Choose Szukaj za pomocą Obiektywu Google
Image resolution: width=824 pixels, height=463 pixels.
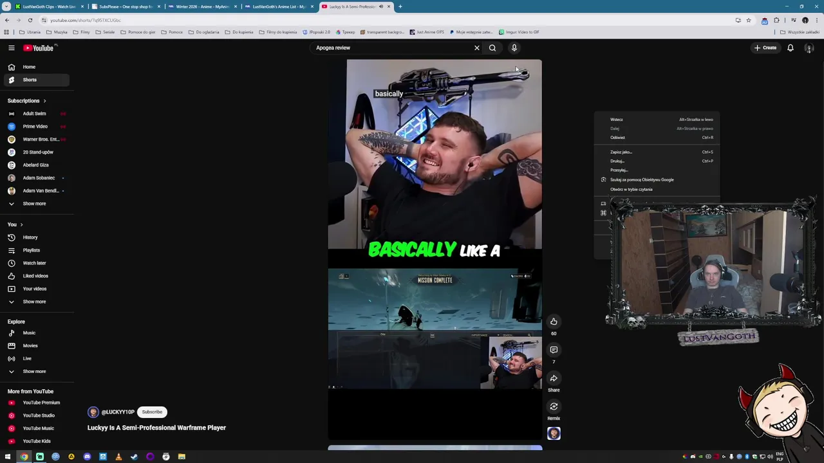click(657, 180)
